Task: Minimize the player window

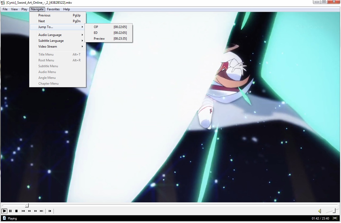Action: click(317, 2)
